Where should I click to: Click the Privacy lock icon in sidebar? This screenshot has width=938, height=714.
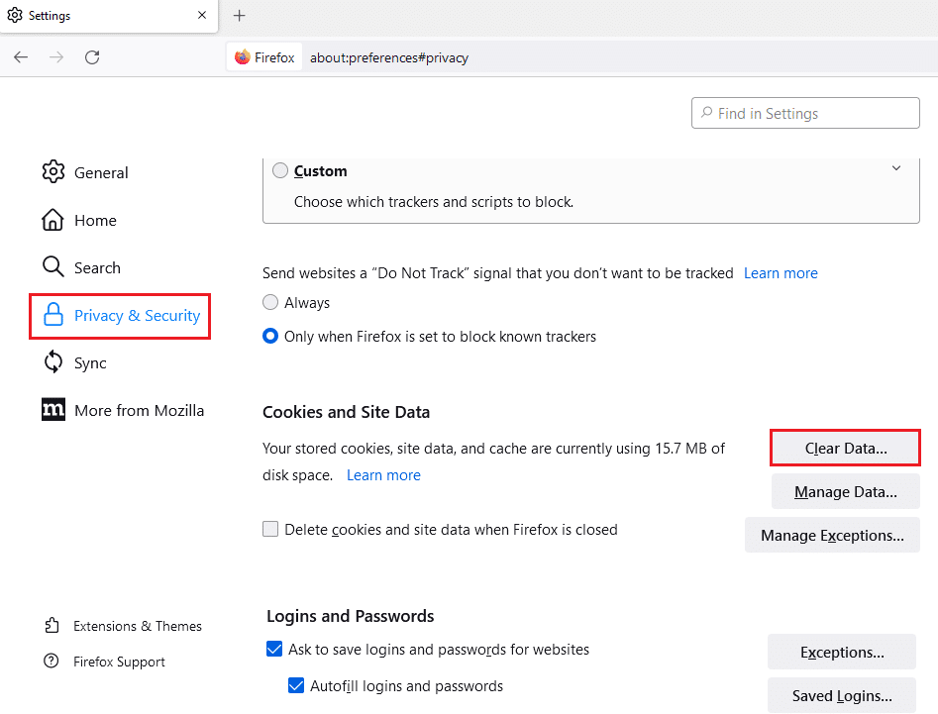pyautogui.click(x=53, y=315)
